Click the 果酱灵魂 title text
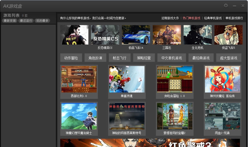The width and height of the screenshot is (248, 147). pyautogui.click(x=126, y=96)
